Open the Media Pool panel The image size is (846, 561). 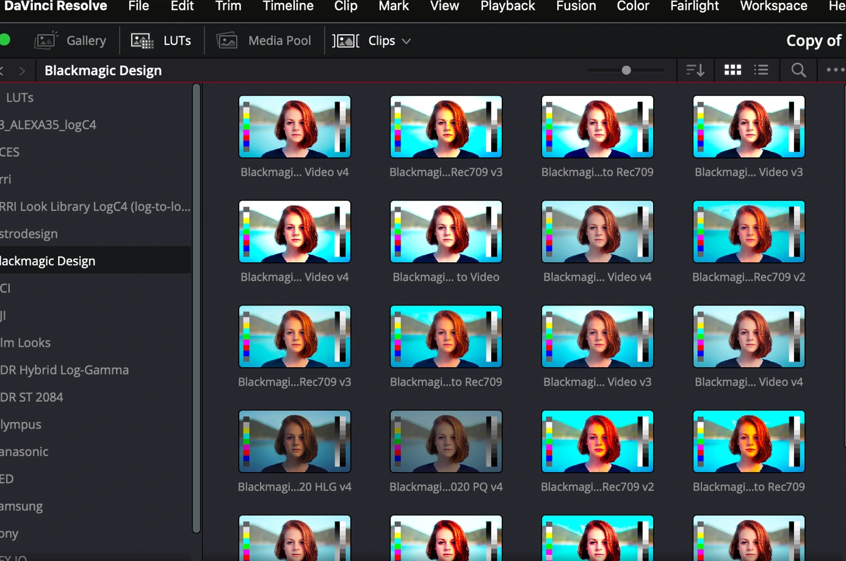click(264, 40)
